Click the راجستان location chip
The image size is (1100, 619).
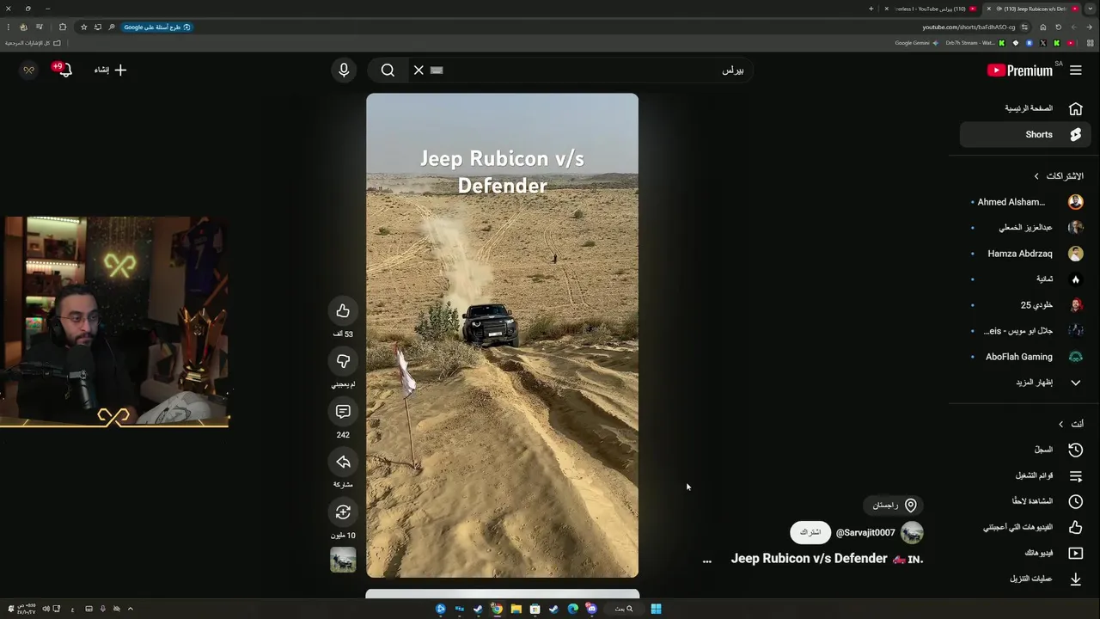(894, 506)
